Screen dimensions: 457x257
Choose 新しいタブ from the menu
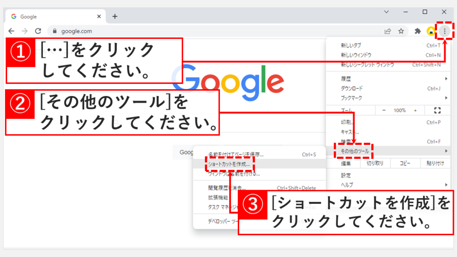point(388,46)
